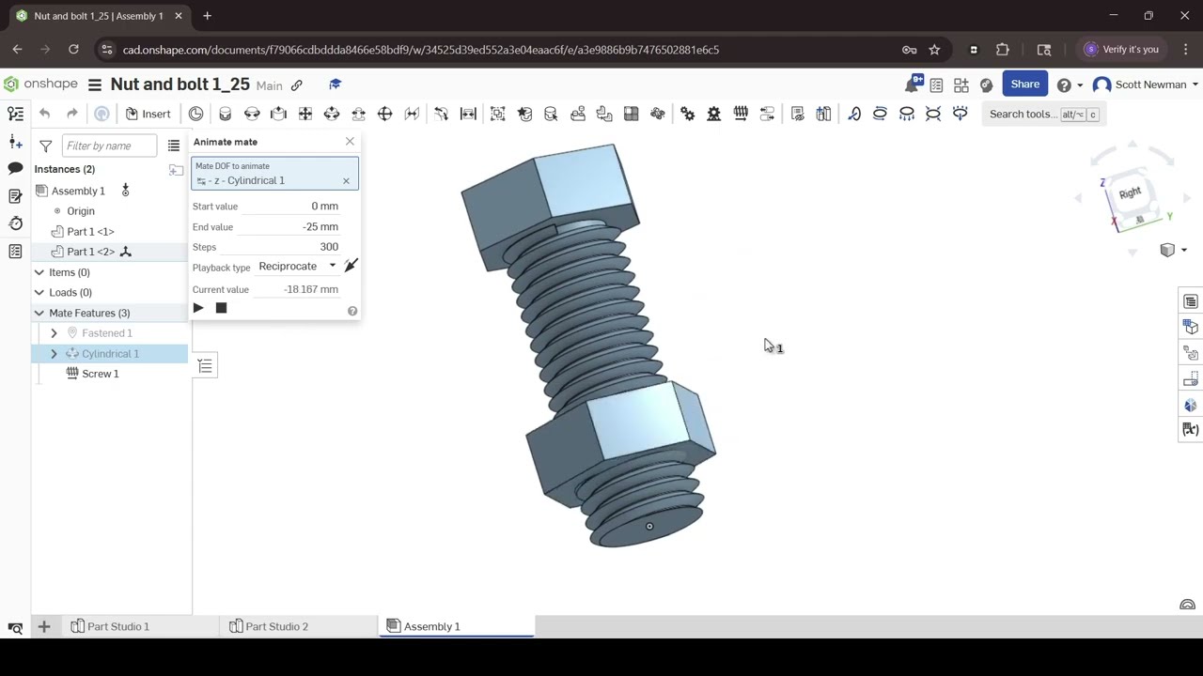Open the help menu dropdown

[1070, 84]
